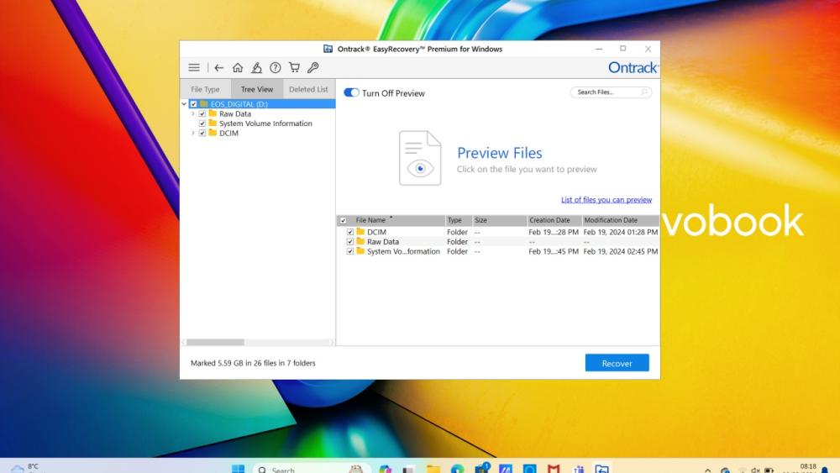840x473 pixels.
Task: Click the microscope deep scan icon
Action: tap(257, 68)
